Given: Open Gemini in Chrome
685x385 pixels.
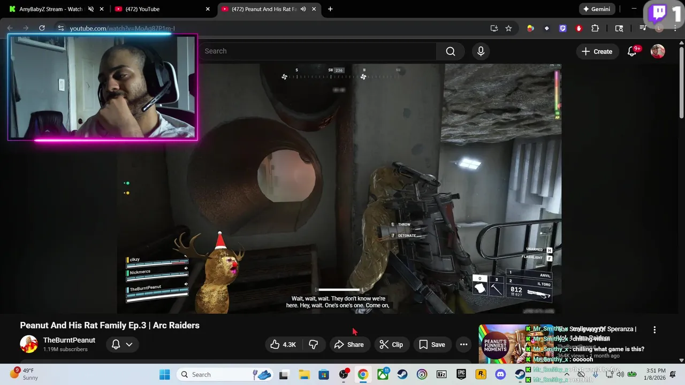Looking at the screenshot, I should (x=597, y=9).
